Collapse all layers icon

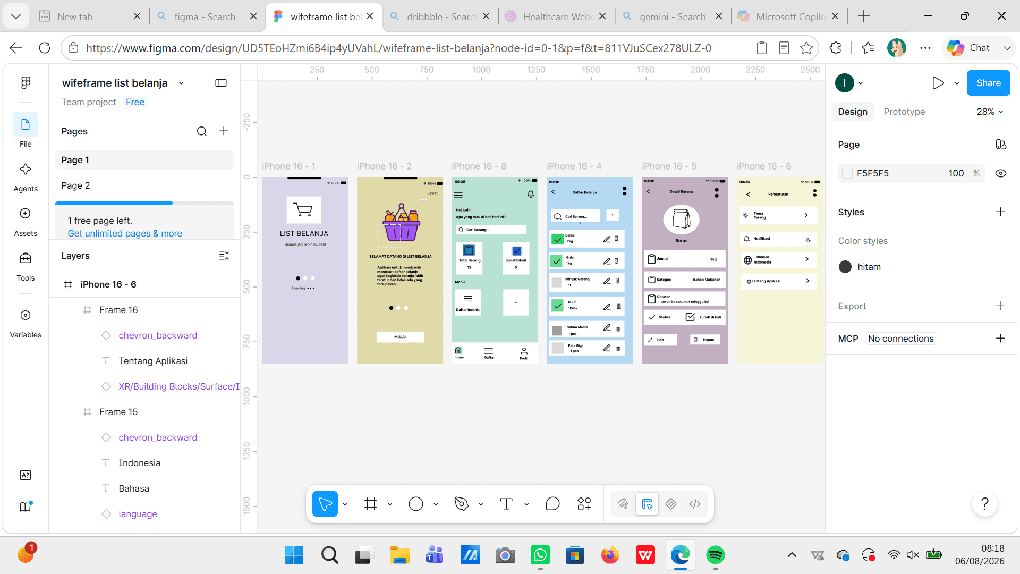(x=224, y=256)
